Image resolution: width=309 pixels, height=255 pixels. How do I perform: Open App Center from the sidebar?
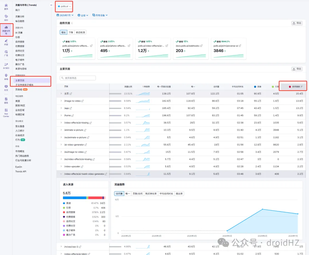6,112
